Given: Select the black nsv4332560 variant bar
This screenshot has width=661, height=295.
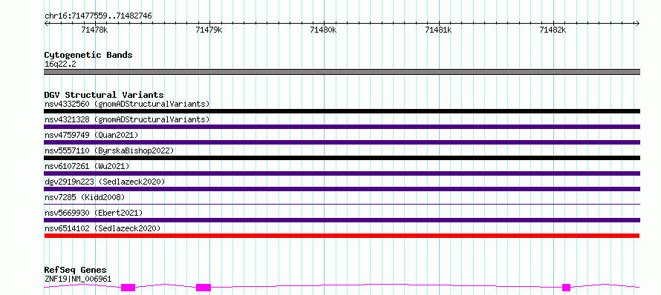Looking at the screenshot, I should [x=342, y=111].
